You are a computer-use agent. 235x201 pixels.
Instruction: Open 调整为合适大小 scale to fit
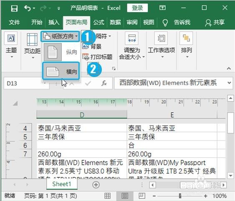click(132, 46)
